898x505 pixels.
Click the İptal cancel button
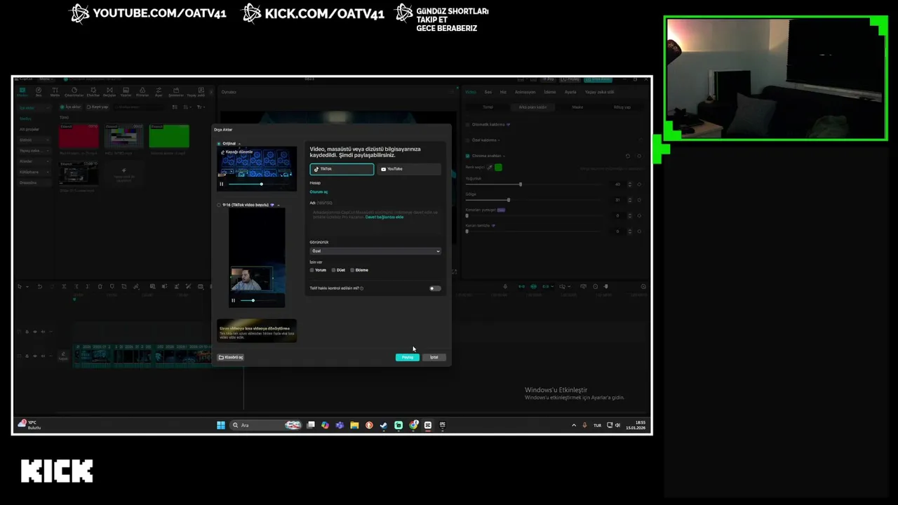point(434,358)
